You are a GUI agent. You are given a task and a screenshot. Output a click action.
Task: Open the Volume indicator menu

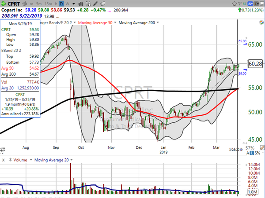(31, 160)
